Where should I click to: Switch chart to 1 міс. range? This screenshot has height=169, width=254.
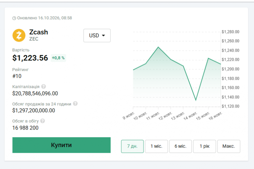coord(156,146)
